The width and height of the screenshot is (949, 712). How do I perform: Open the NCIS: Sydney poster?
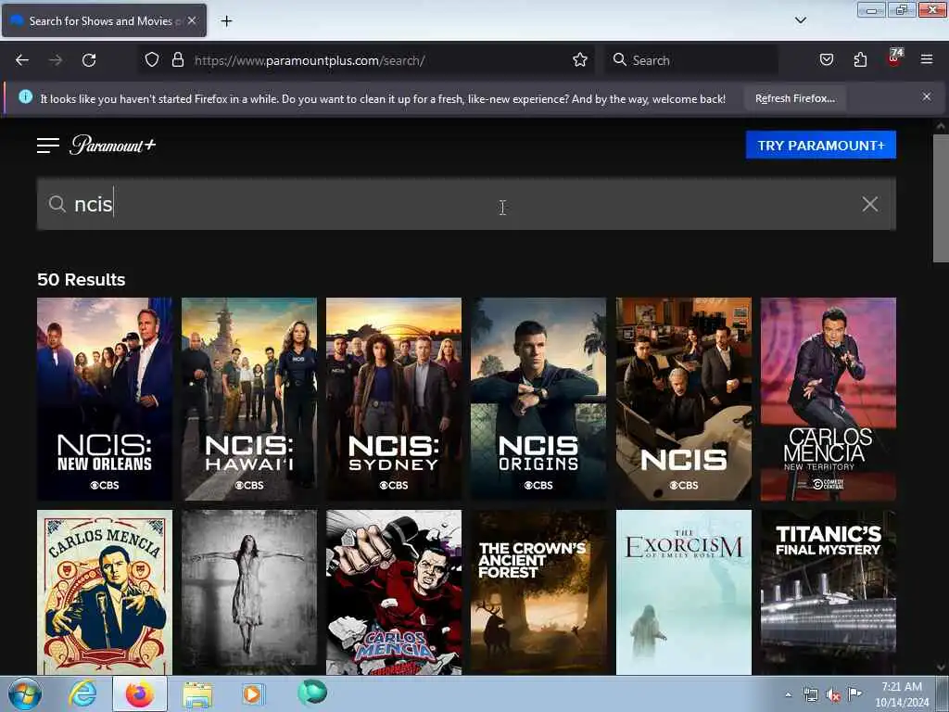coord(394,399)
